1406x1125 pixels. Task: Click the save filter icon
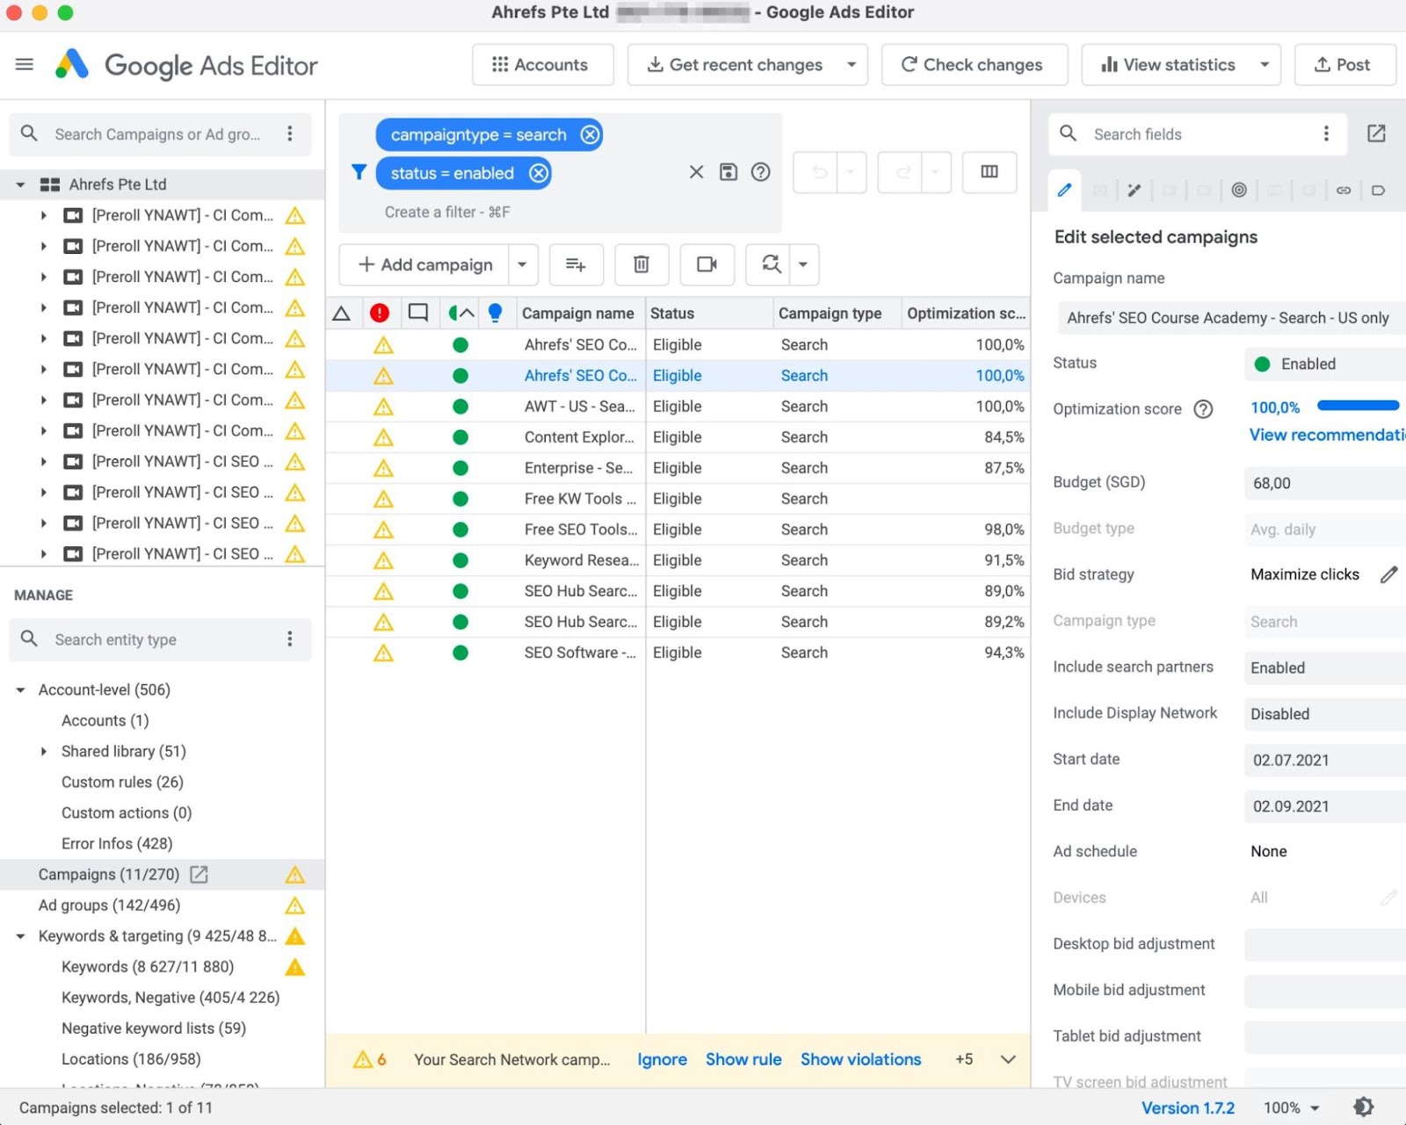(x=728, y=172)
